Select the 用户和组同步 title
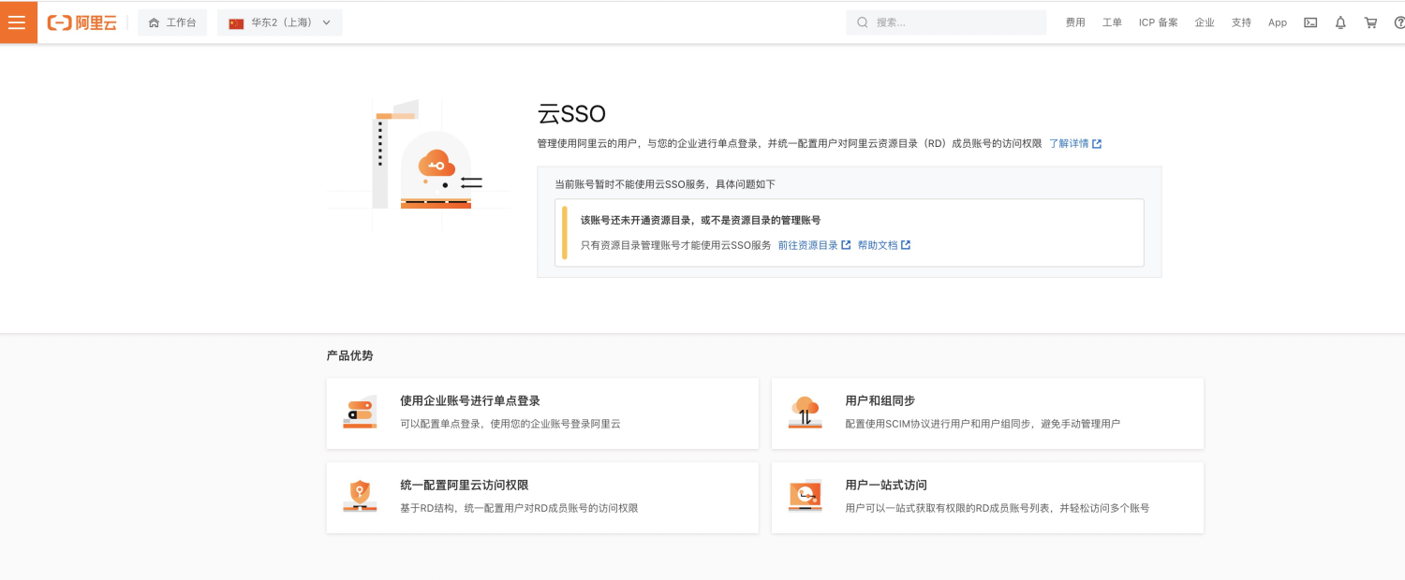This screenshot has height=580, width=1405. click(880, 401)
